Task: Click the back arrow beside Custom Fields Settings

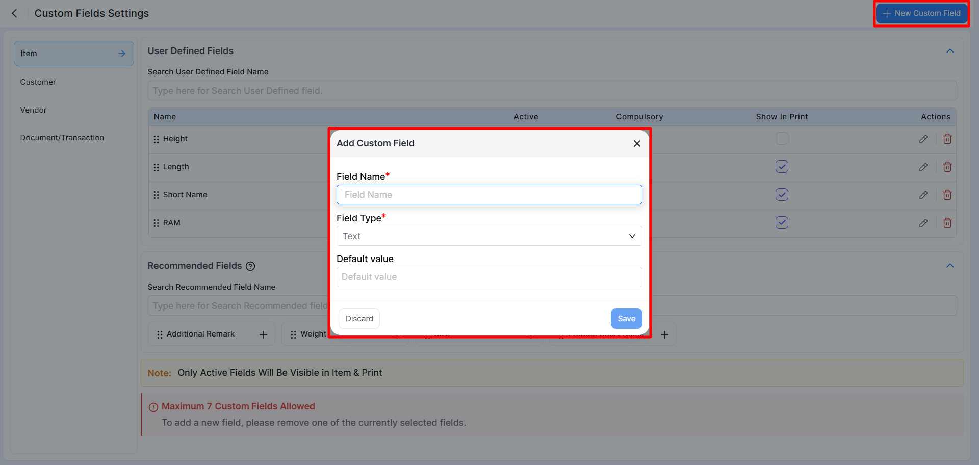Action: click(15, 13)
